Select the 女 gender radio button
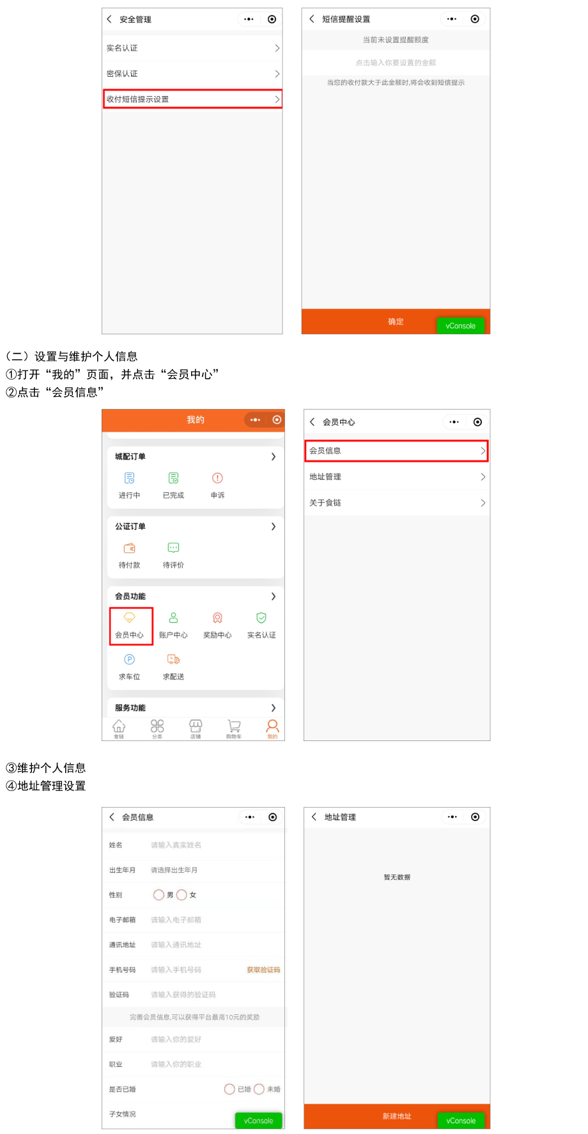Viewport: 588px width, 1134px height. tap(182, 895)
